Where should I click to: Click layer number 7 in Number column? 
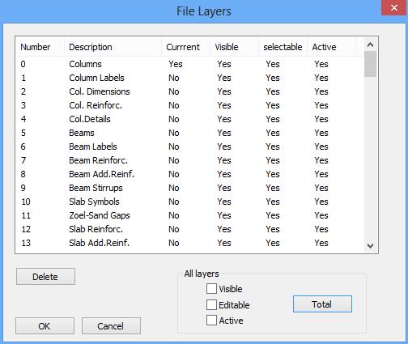(x=23, y=160)
